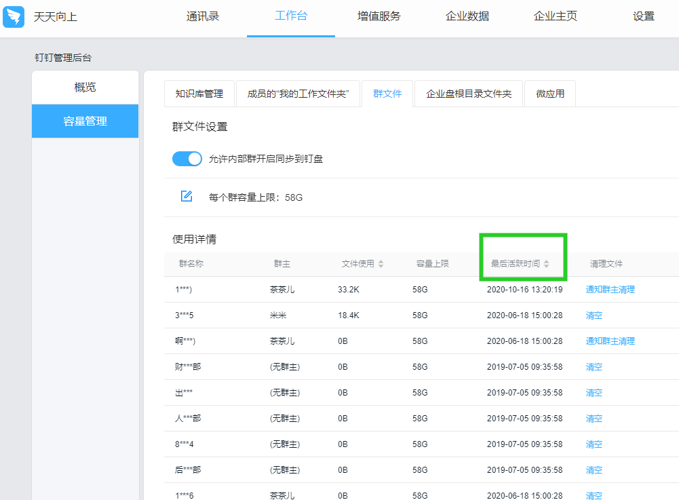
Task: Click the edit pencil icon for group capacity limit
Action: pyautogui.click(x=187, y=196)
